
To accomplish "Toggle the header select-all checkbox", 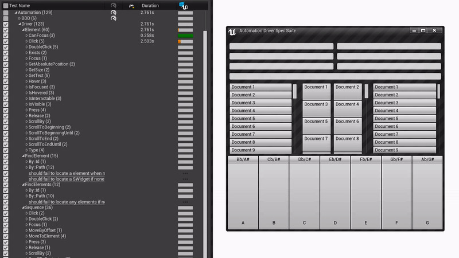I will pos(6,6).
